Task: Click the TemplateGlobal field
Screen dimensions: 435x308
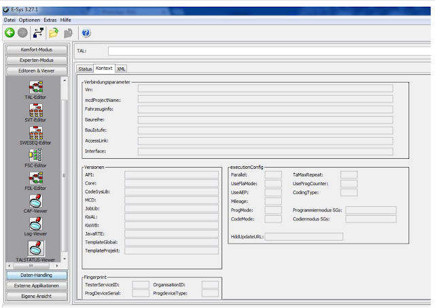Action: pyautogui.click(x=171, y=242)
